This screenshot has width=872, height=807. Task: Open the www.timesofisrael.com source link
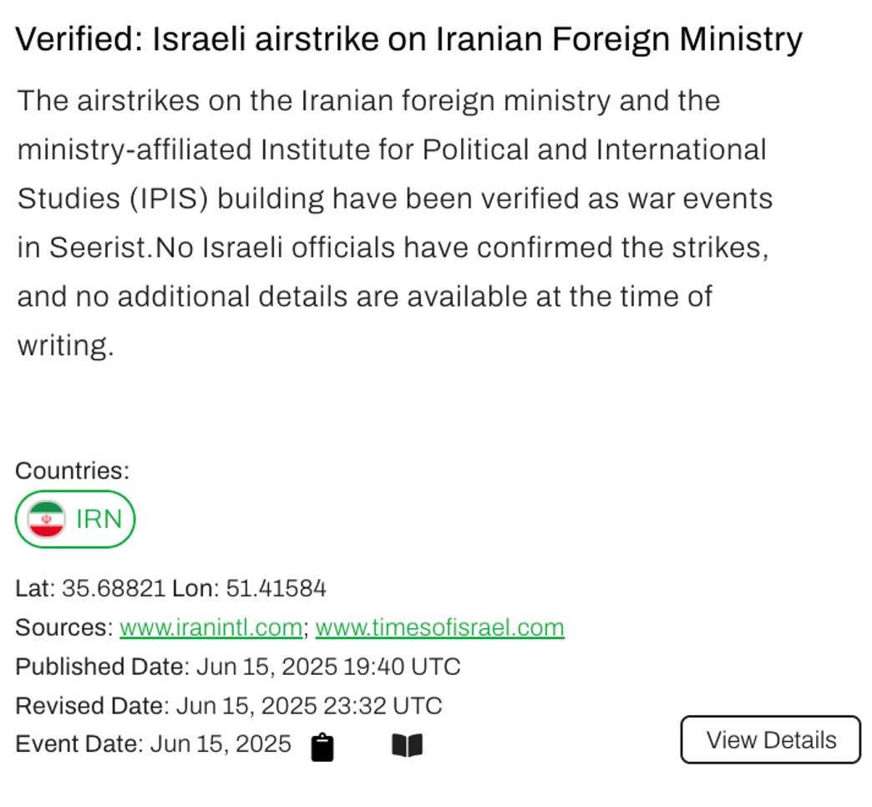point(439,627)
